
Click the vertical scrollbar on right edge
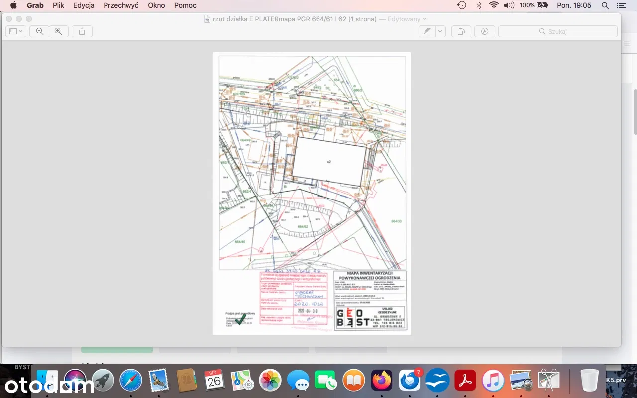coord(635,112)
